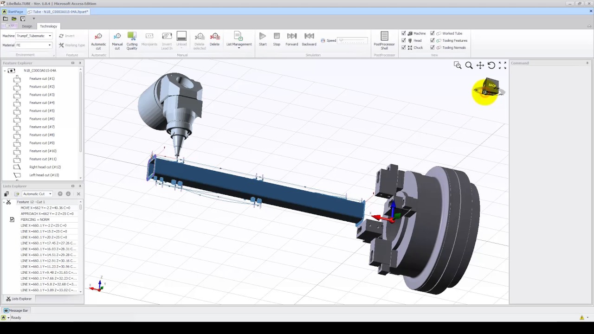The height and width of the screenshot is (334, 594).
Task: Open status bar home icon dropdown arrow
Action: point(8,318)
